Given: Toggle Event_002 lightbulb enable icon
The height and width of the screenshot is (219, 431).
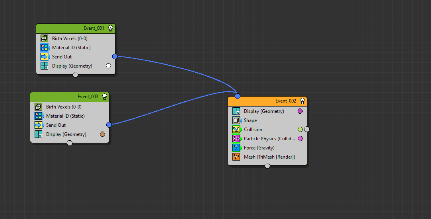Looking at the screenshot, I should point(302,101).
